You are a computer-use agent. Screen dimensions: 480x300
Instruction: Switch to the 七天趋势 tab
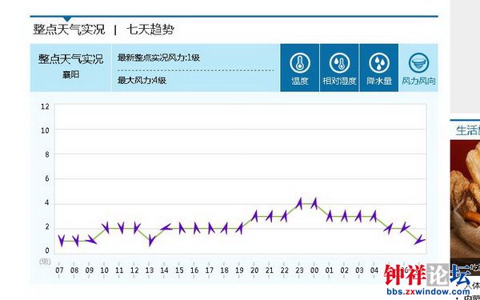pyautogui.click(x=150, y=30)
